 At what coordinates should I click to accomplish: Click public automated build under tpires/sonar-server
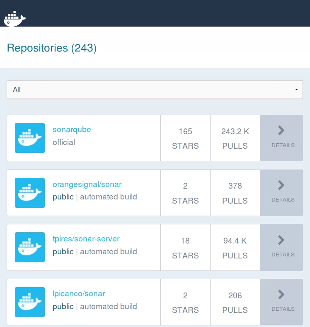pyautogui.click(x=94, y=252)
